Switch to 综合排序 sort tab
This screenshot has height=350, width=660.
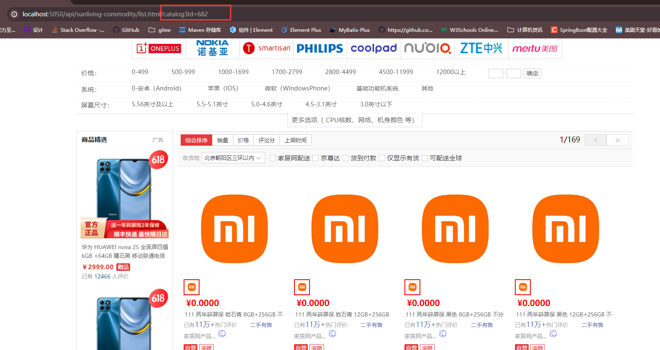[197, 140]
